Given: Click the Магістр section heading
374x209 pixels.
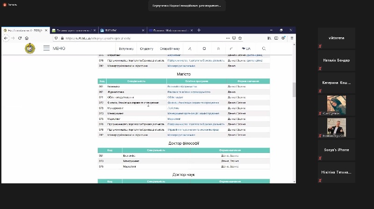Looking at the screenshot, I should pyautogui.click(x=184, y=74).
